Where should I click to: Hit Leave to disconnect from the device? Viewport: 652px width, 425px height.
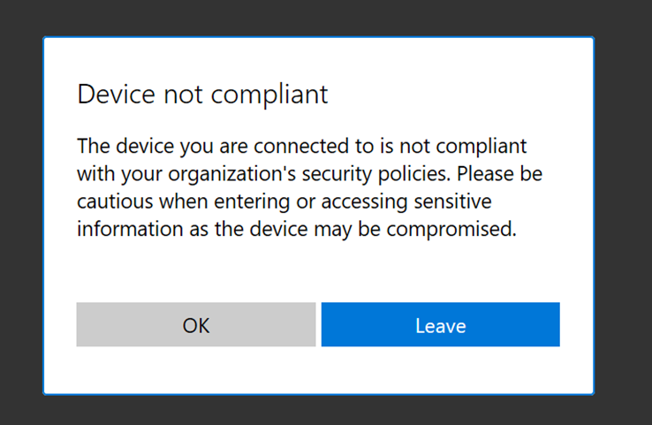click(x=440, y=325)
